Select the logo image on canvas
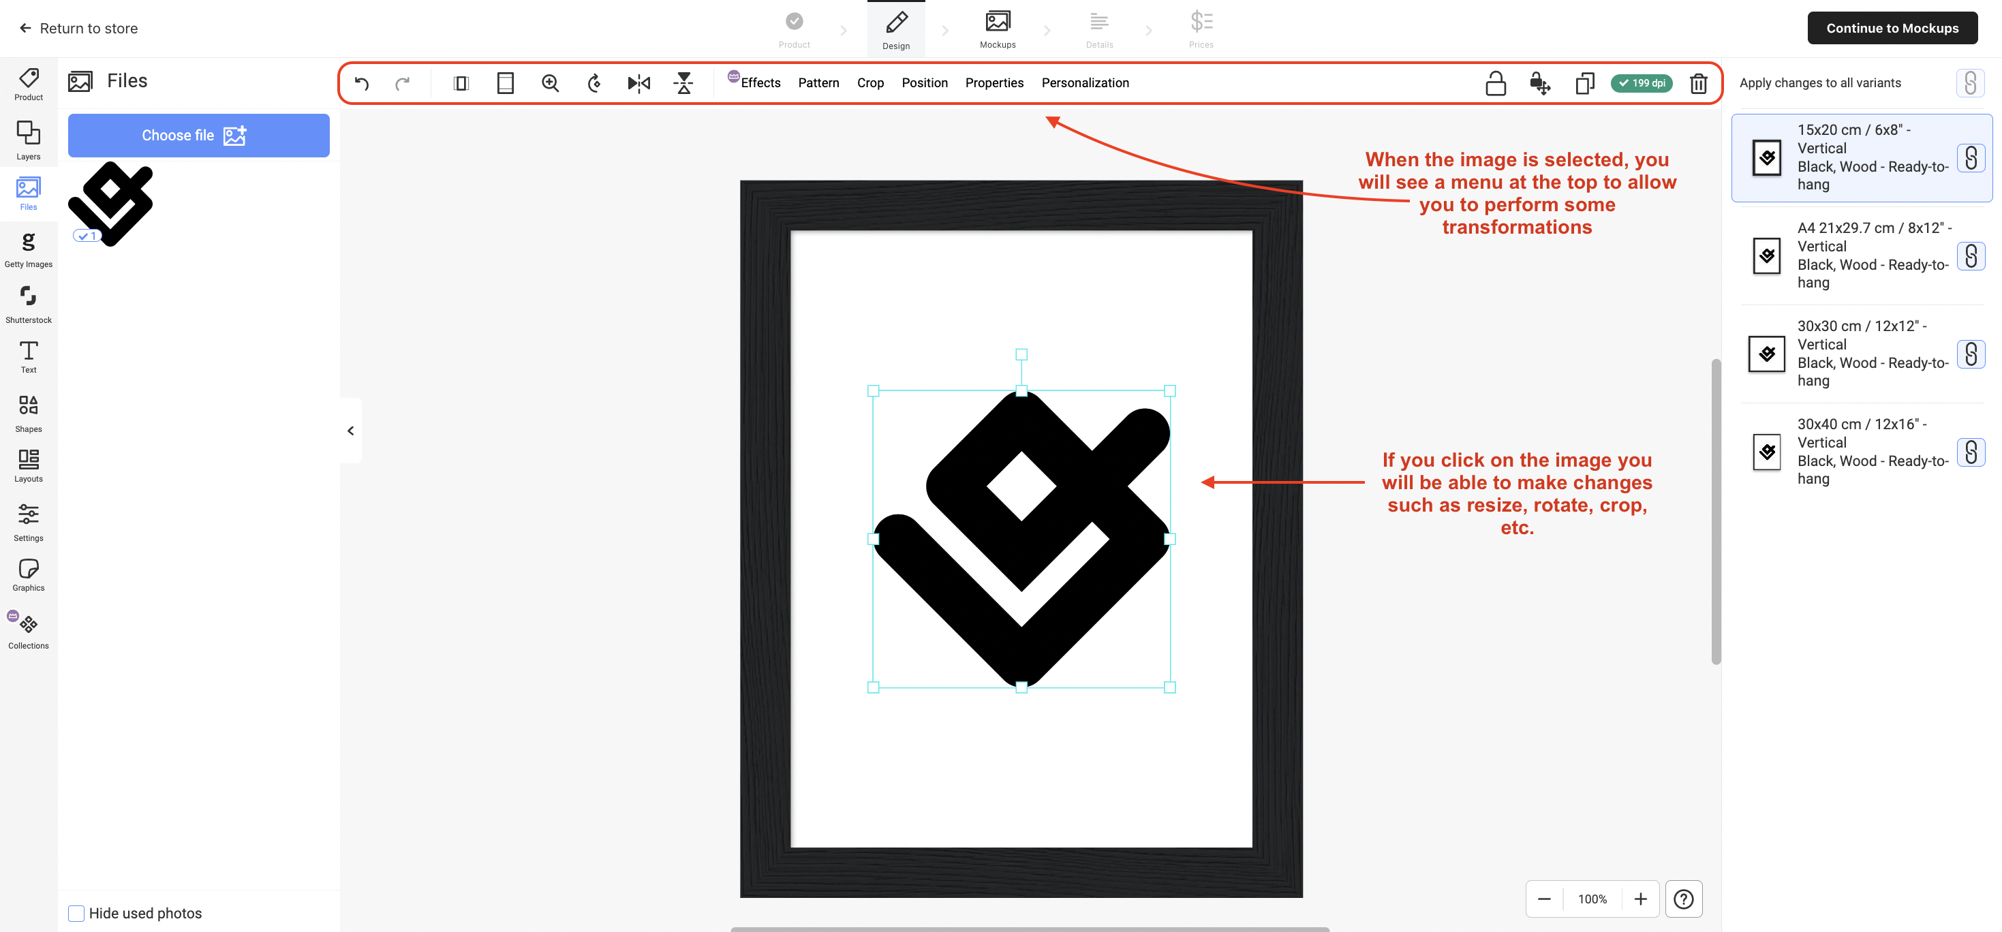The width and height of the screenshot is (2002, 932). (x=1021, y=539)
